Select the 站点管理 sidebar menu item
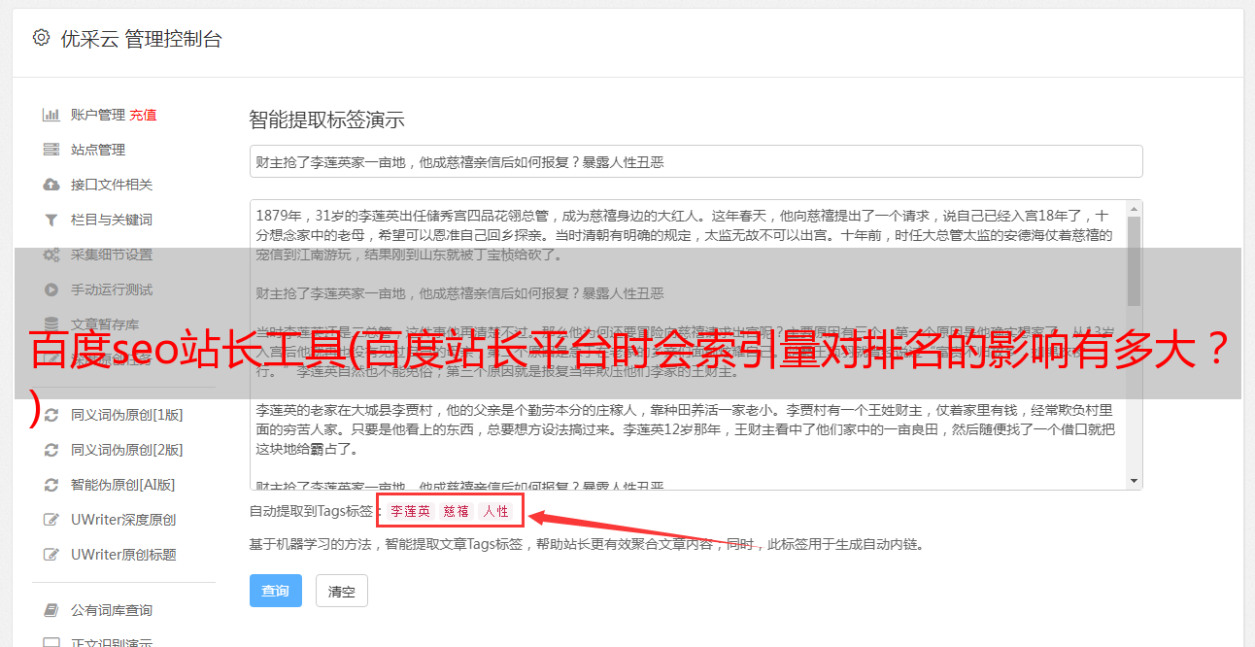 [98, 150]
